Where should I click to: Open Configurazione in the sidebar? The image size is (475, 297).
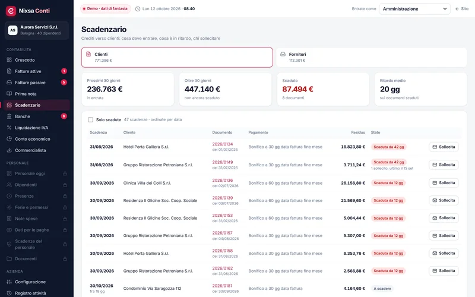tap(37, 282)
